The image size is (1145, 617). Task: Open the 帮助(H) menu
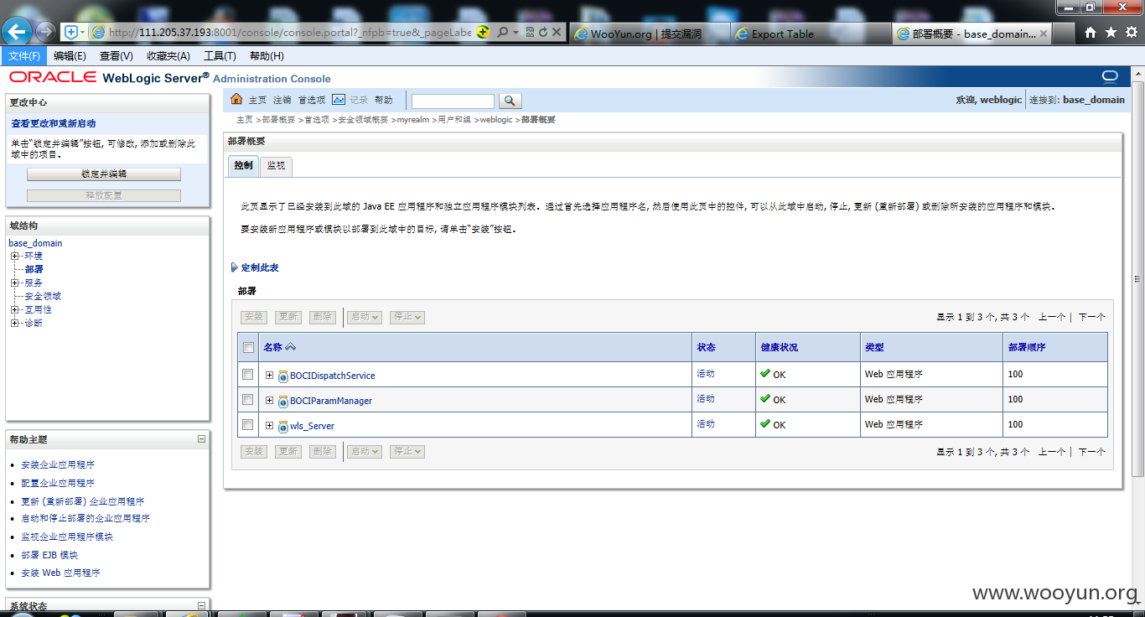(x=267, y=56)
